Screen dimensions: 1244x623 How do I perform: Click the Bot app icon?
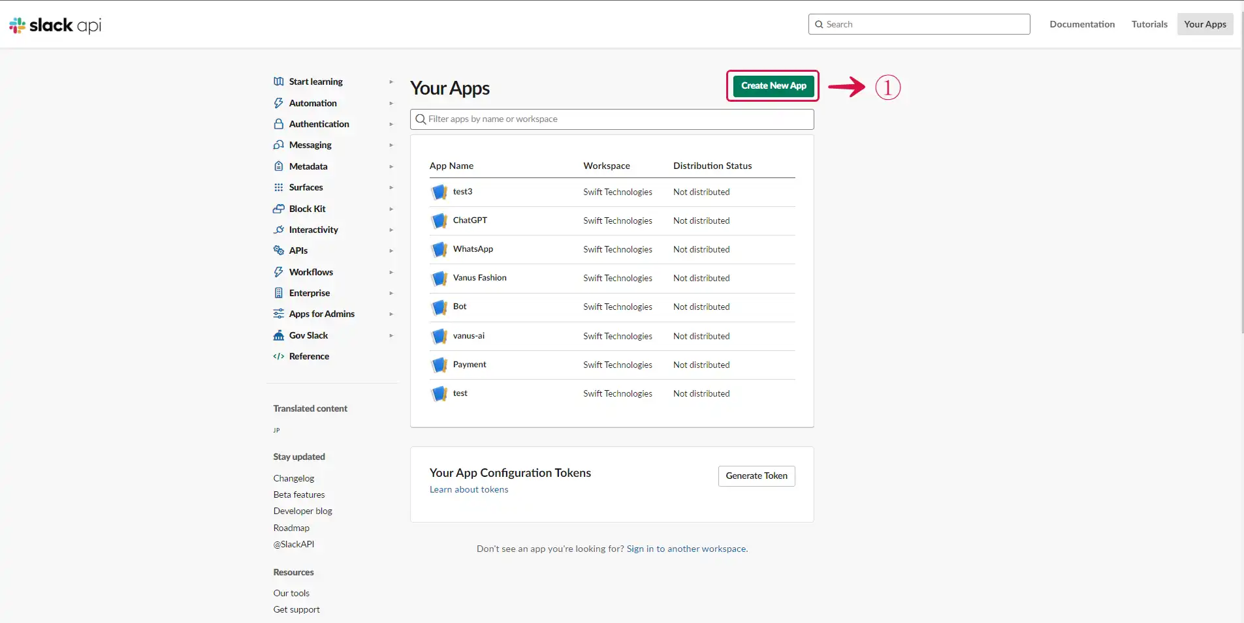439,307
